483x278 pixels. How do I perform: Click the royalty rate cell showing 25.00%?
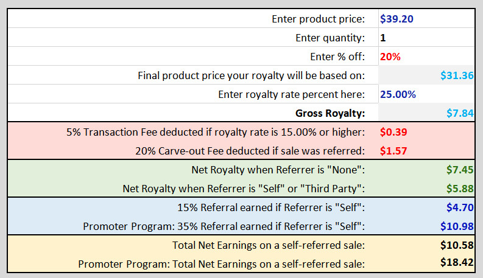click(426, 94)
